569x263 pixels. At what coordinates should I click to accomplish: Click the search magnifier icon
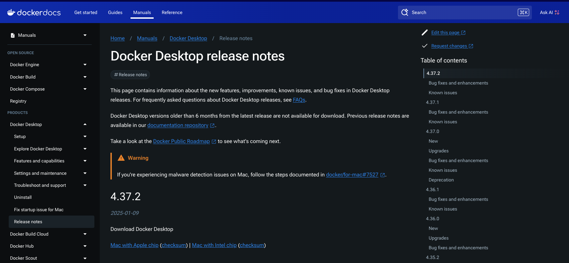[405, 12]
